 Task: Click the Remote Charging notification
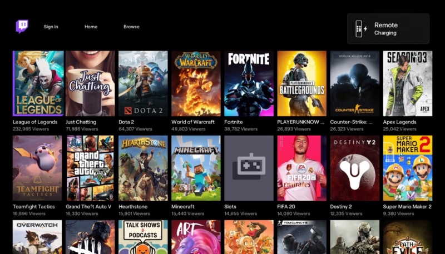tap(388, 29)
